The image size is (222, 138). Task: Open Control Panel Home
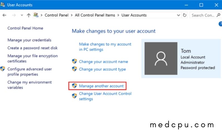pyautogui.click(x=25, y=28)
